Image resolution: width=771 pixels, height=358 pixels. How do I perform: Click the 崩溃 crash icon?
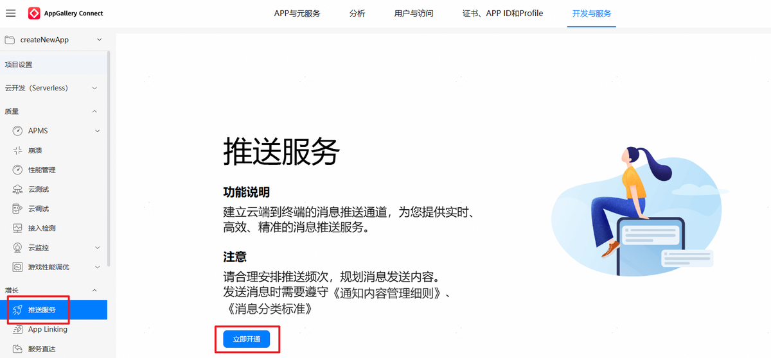click(17, 150)
